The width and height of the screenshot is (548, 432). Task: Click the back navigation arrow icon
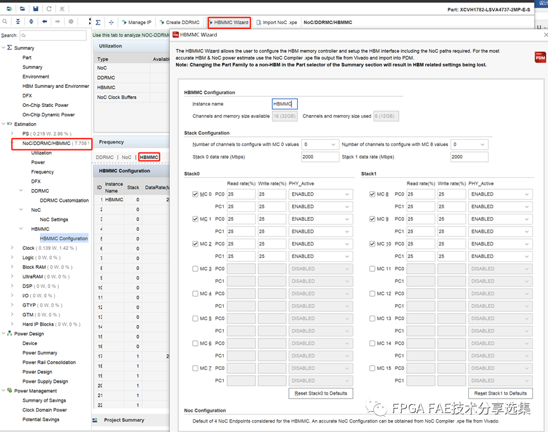44,22
